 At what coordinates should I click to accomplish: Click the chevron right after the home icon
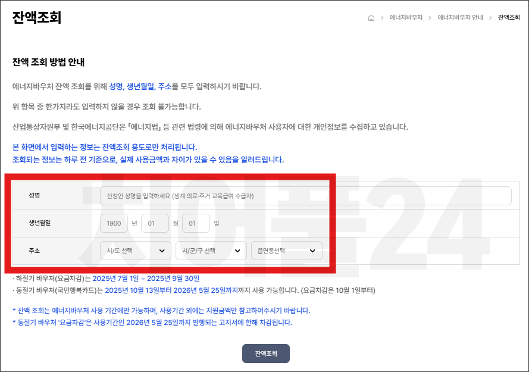click(381, 18)
